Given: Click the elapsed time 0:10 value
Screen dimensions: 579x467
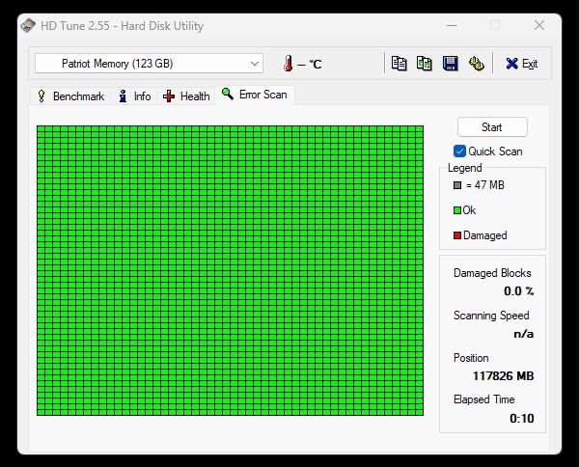Looking at the screenshot, I should 522,418.
